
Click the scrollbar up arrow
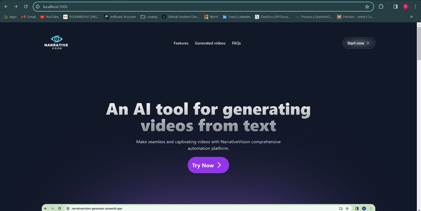click(x=419, y=24)
